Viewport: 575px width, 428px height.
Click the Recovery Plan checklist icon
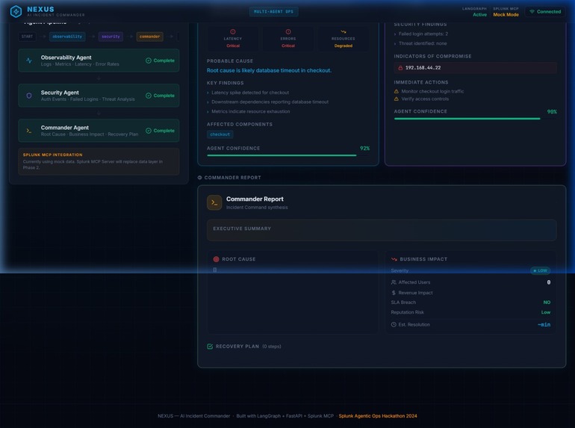(210, 347)
